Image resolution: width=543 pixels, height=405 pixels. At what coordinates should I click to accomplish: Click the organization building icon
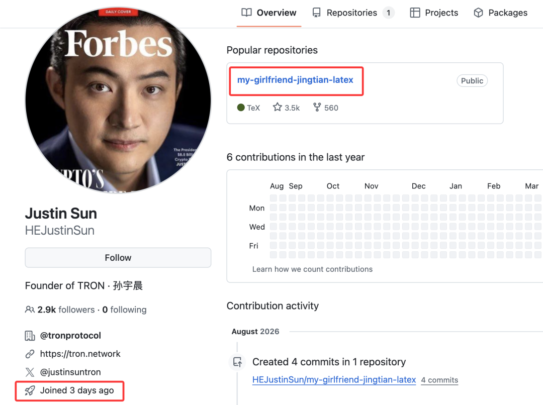[30, 336]
